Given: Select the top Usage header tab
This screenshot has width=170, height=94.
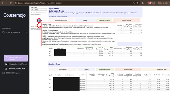Looking at the screenshot, I should pyautogui.click(x=85, y=20).
